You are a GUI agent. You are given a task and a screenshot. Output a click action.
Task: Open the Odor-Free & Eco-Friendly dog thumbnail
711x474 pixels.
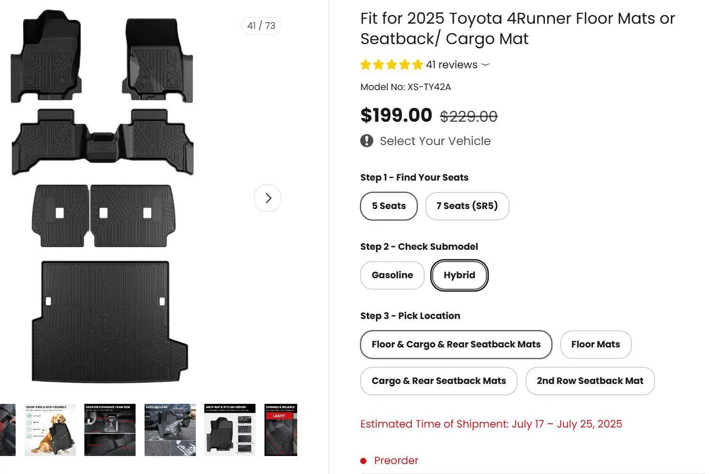(50, 429)
